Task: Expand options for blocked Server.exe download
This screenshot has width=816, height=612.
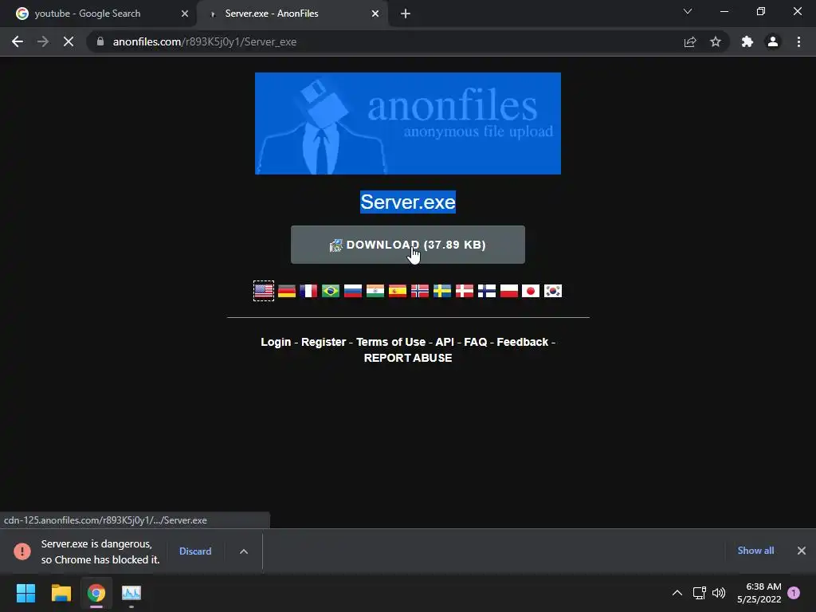Action: pos(244,551)
